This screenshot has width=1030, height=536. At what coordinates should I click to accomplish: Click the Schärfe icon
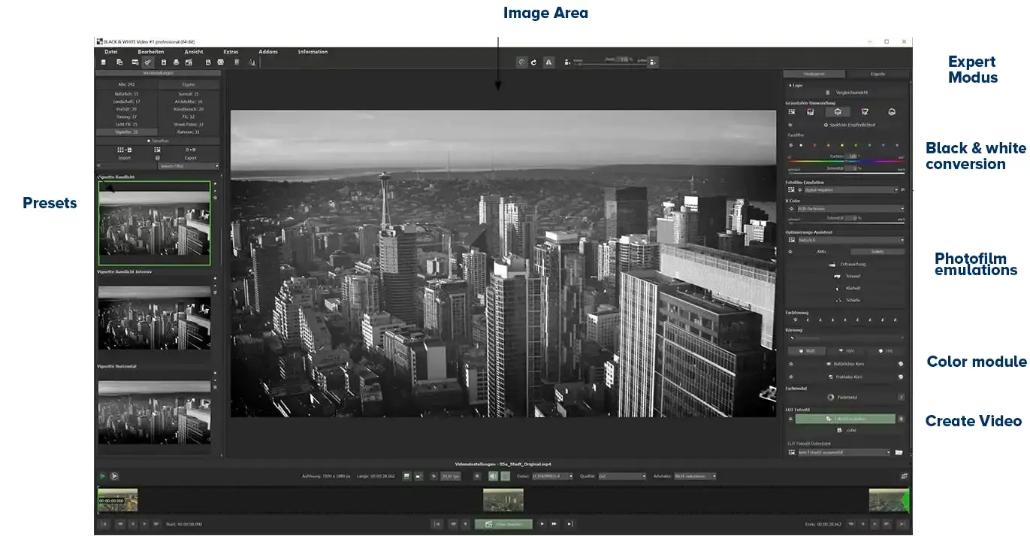point(838,300)
